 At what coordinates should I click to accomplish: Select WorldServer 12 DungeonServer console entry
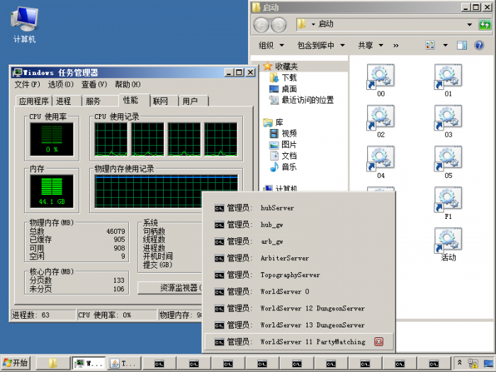(x=299, y=308)
